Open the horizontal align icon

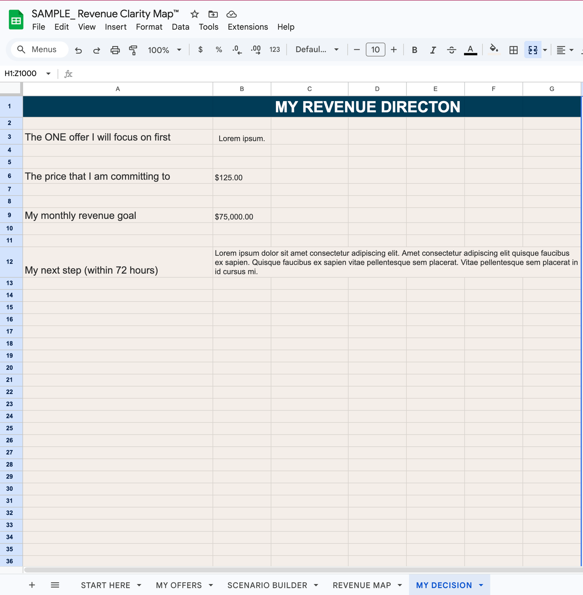[x=561, y=50]
